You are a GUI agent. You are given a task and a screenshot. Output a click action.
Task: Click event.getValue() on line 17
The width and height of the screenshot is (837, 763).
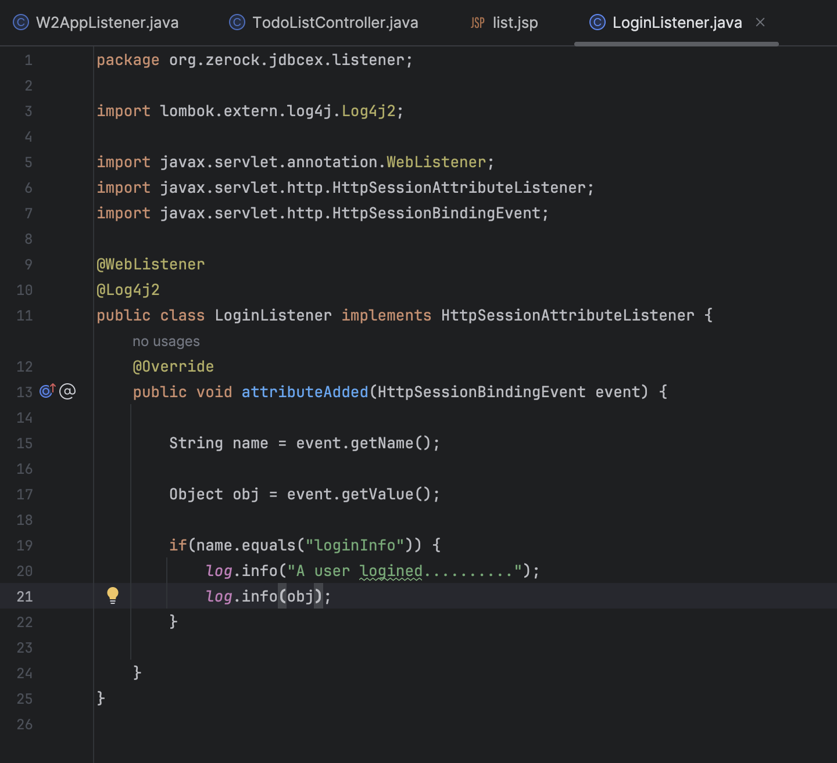pyautogui.click(x=359, y=494)
